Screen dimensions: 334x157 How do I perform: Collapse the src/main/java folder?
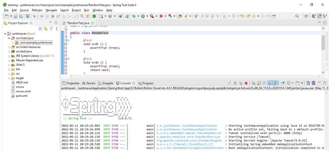coord(9,38)
